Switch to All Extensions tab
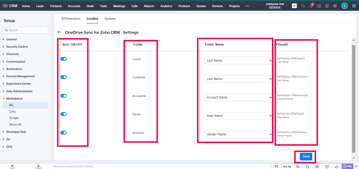Viewport: 359px width, 169px height. pyautogui.click(x=71, y=19)
